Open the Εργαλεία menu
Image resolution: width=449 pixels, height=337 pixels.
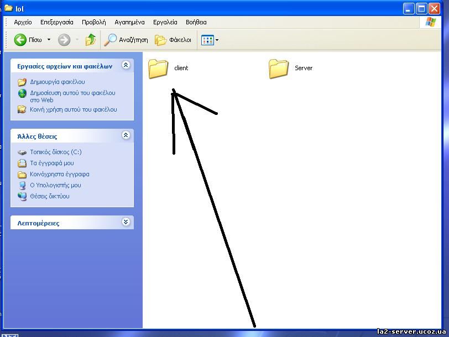165,22
